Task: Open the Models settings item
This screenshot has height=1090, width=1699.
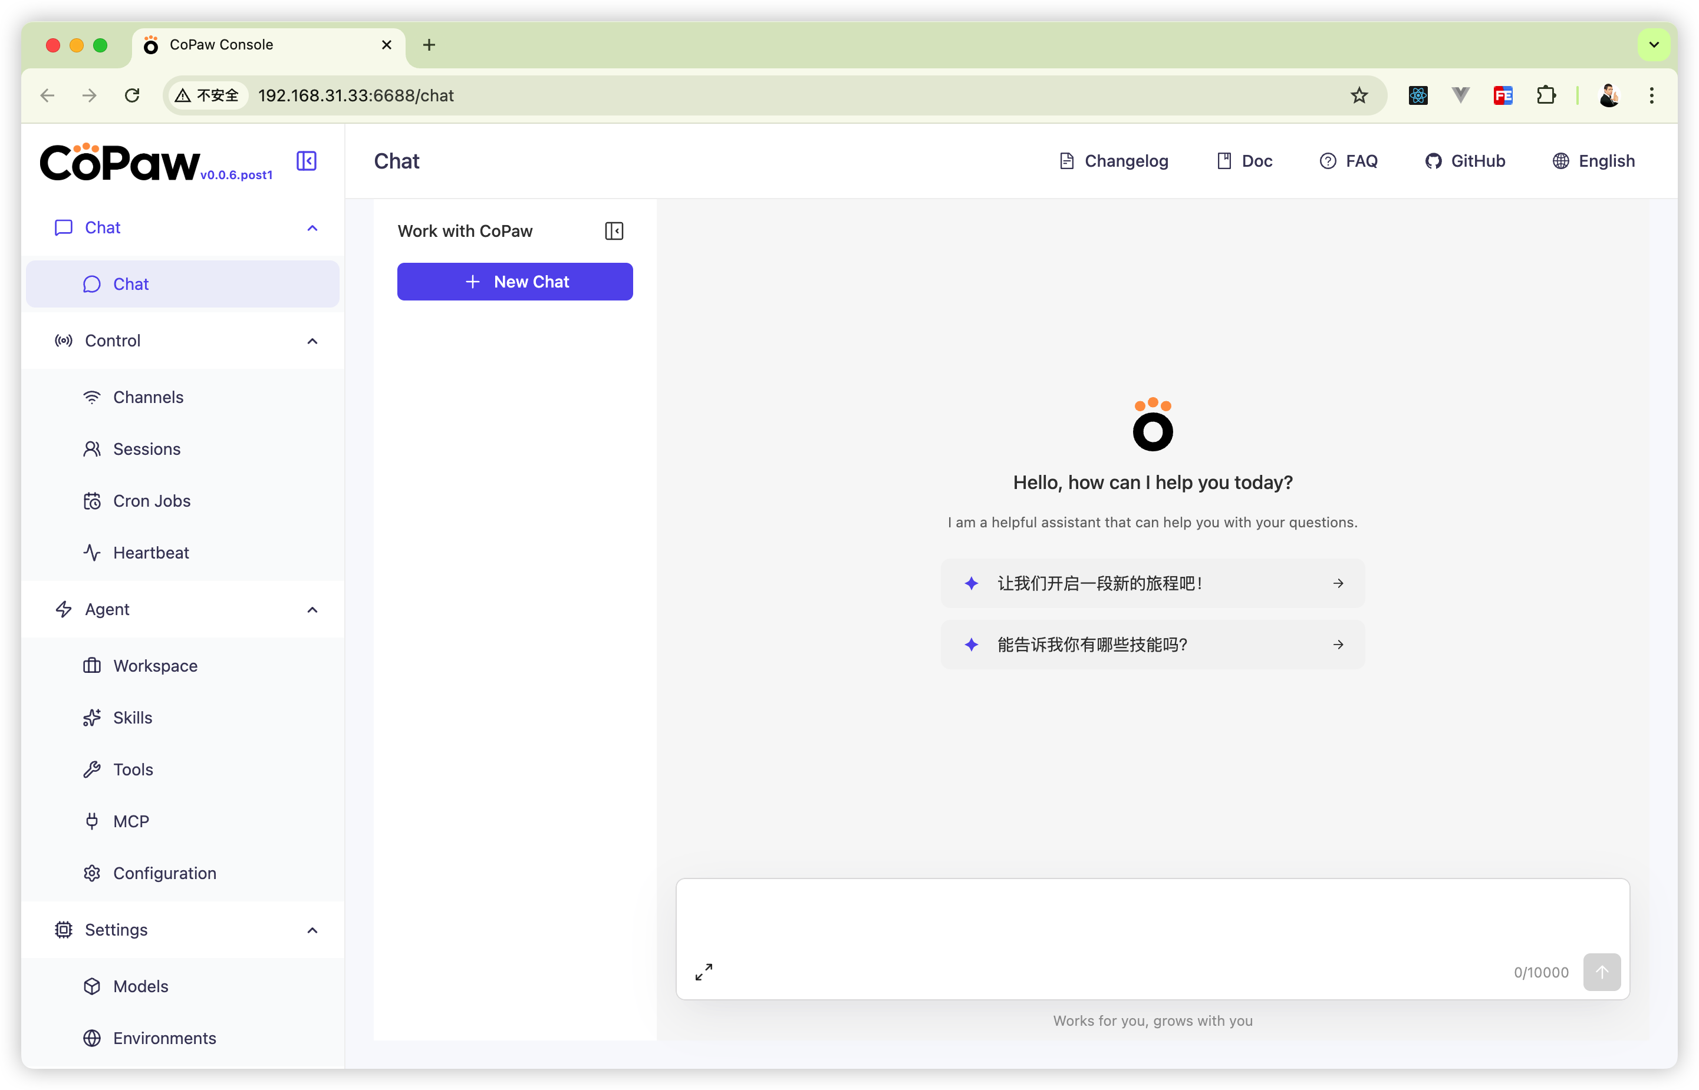Action: click(140, 986)
